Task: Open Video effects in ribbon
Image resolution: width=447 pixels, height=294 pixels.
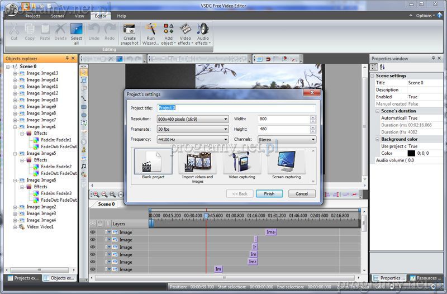Action: click(185, 34)
